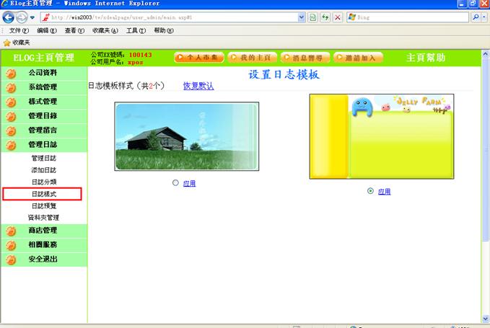This screenshot has width=490, height=328.
Task: Click the 恢复默认 link
Action: (x=198, y=87)
